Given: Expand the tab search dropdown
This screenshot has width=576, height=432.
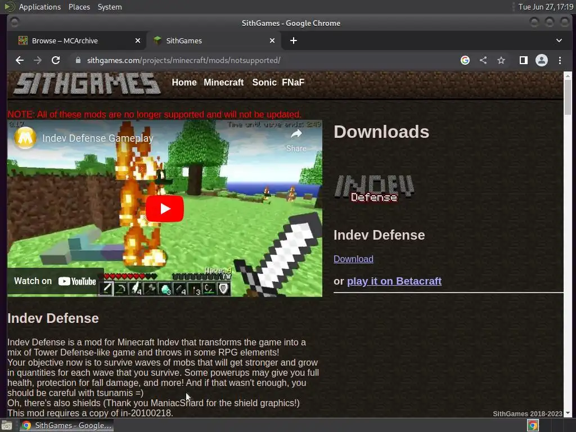Looking at the screenshot, I should coord(559,40).
